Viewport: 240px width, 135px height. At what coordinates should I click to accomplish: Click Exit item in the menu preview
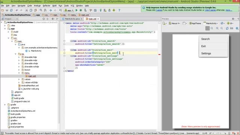(213, 46)
